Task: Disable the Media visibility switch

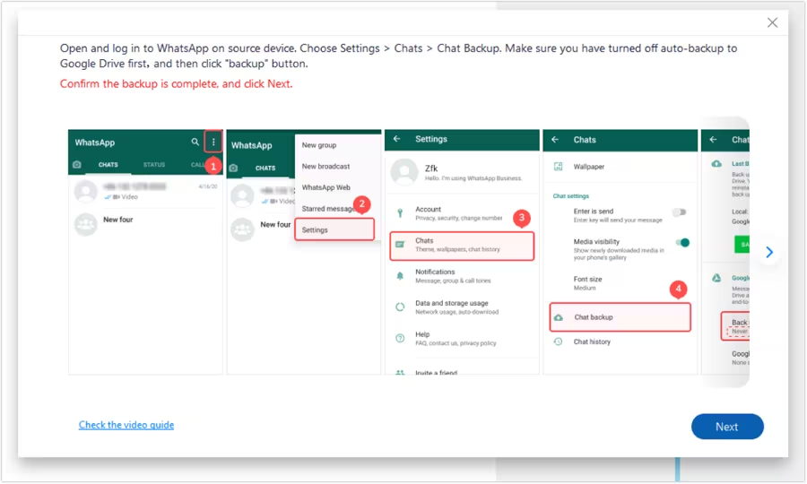Action: pos(683,243)
